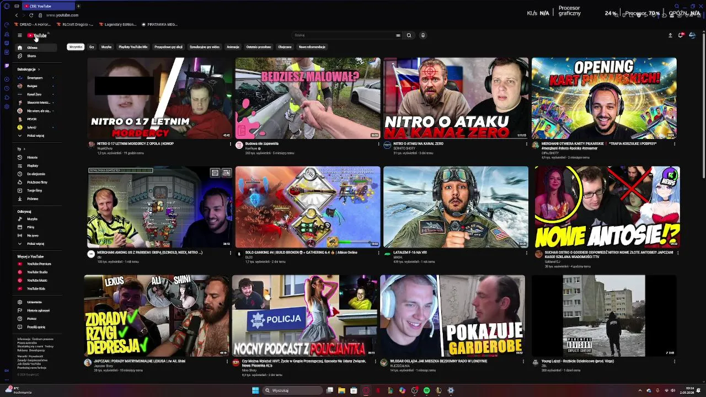Click the browser reload button
This screenshot has height=397, width=706.
coord(31,15)
